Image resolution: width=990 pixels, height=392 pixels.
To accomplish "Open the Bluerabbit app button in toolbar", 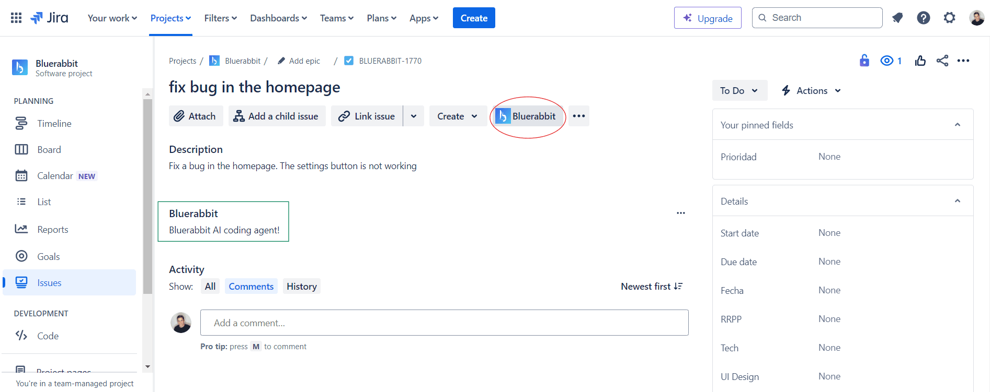I will click(526, 116).
